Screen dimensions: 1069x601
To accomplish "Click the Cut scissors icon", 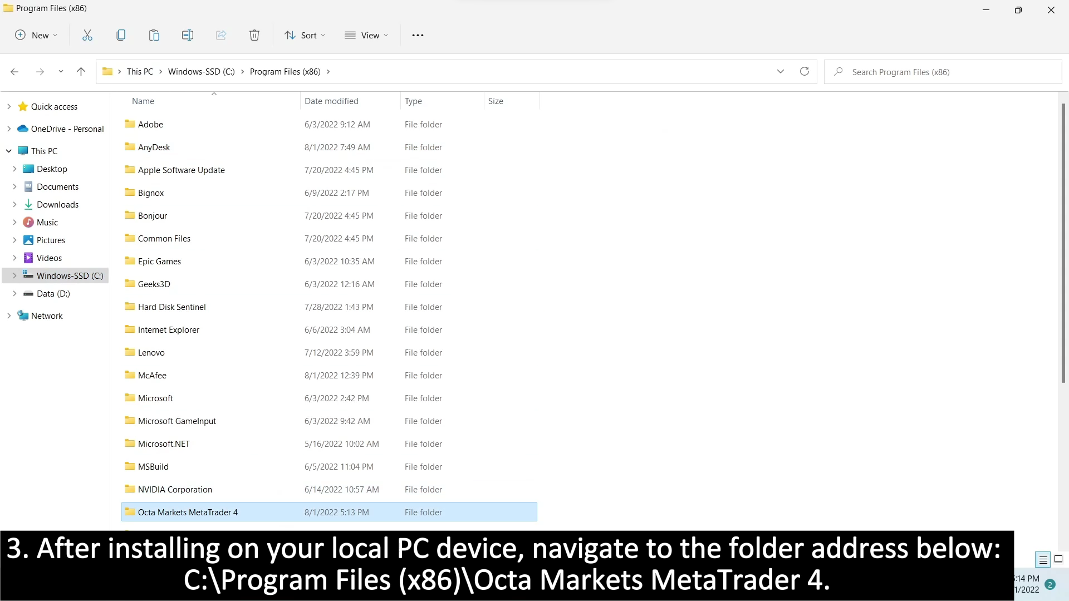I will click(x=87, y=35).
